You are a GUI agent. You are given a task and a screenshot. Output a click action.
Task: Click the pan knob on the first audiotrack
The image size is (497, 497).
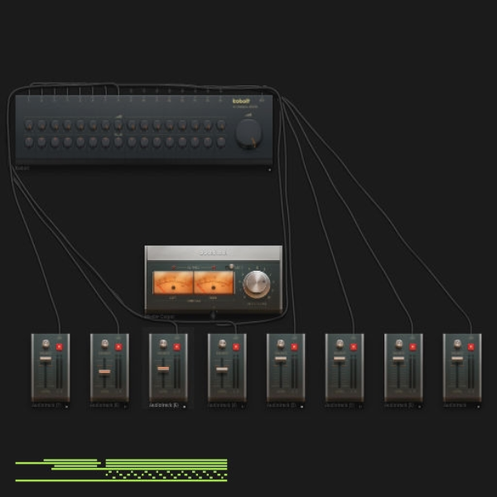[x=46, y=344]
